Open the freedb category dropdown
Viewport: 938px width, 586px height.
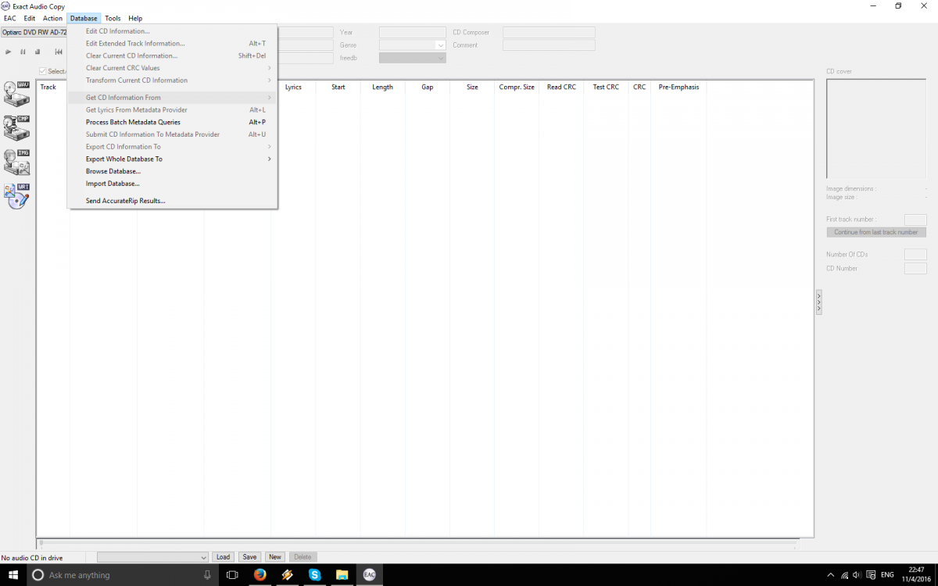(x=441, y=58)
